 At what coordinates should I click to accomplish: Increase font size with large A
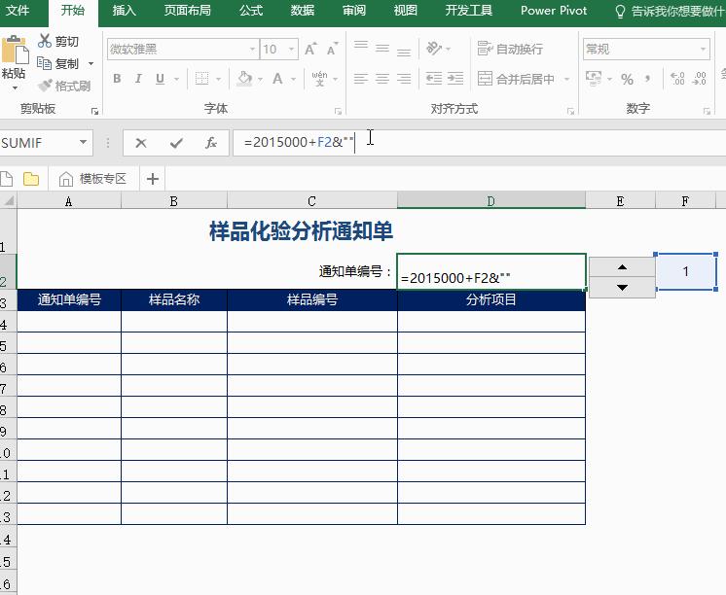(x=310, y=49)
